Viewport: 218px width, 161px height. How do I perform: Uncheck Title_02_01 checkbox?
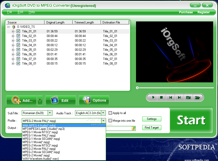(x=18, y=36)
